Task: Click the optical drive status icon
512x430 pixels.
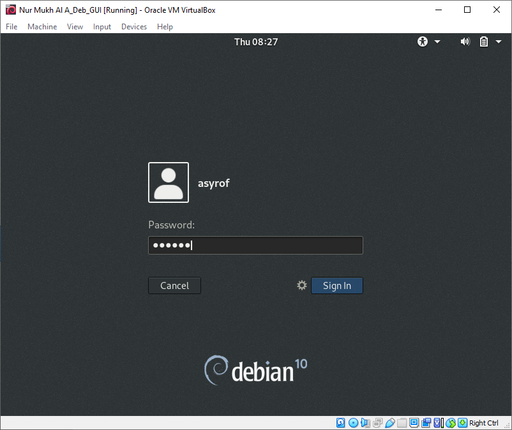Action: pyautogui.click(x=352, y=422)
